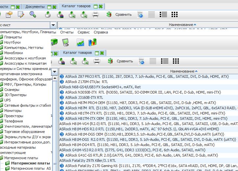Image resolution: width=238 pixels, height=171 pixels.
Task: Click the green truck delivery icon
Action: [54, 42]
